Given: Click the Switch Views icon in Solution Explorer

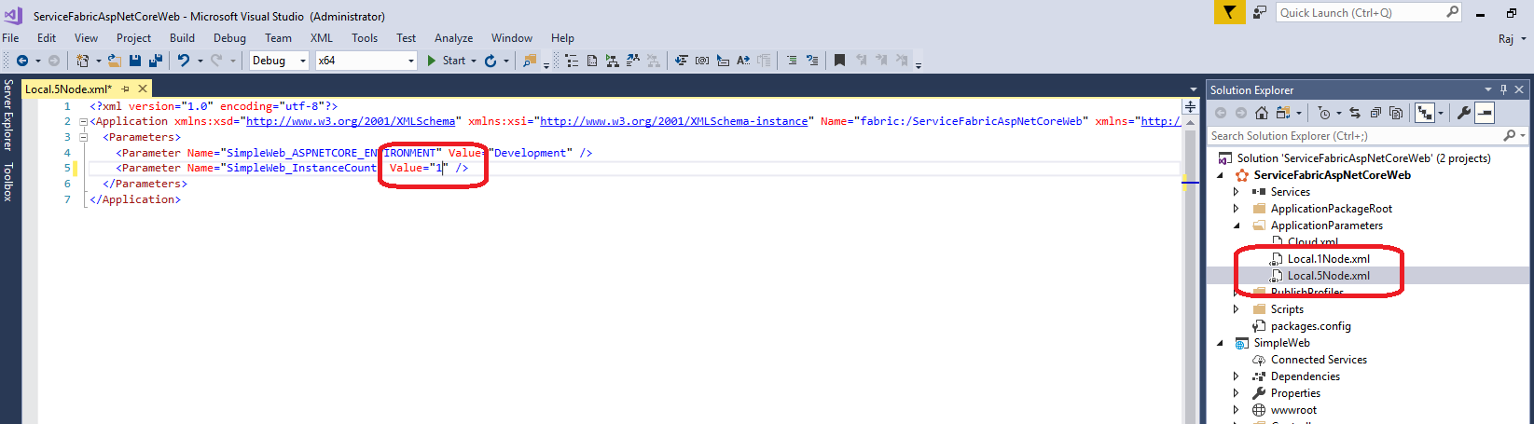Looking at the screenshot, I should point(1283,113).
